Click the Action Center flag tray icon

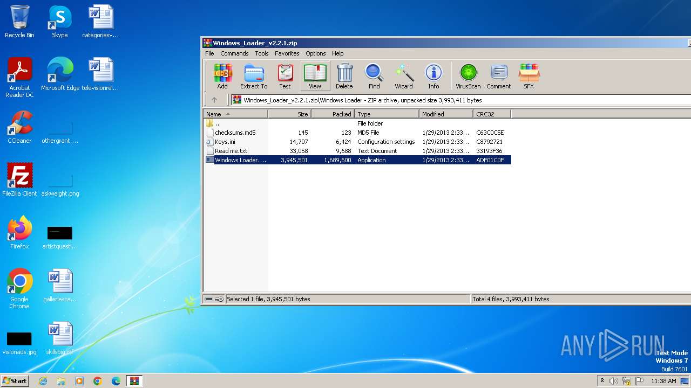[x=640, y=381]
